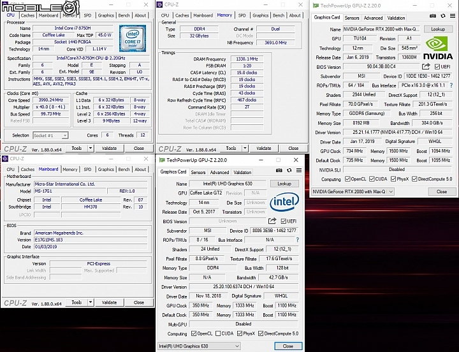Screen dimensions: 459x352
Task: Open the Socket #1 selection dropdown
Action: click(x=50, y=135)
